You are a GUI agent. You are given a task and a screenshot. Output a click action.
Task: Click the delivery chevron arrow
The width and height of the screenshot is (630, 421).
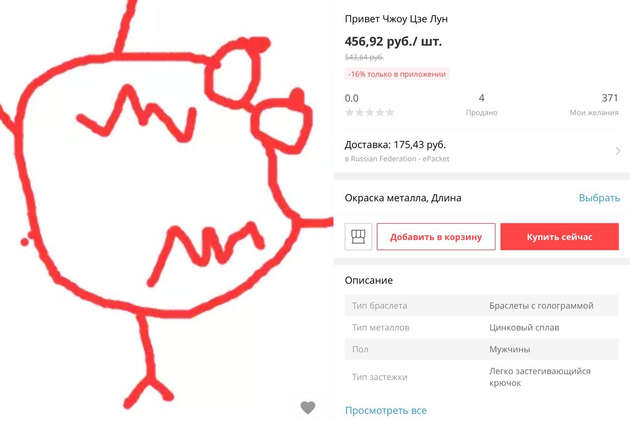point(618,151)
